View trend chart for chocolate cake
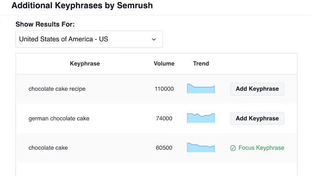This screenshot has height=176, width=311. click(x=201, y=147)
